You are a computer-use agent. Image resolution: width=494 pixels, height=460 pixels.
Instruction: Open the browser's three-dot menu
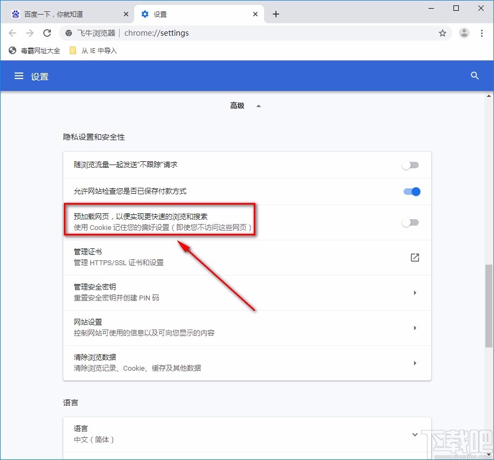click(x=482, y=33)
